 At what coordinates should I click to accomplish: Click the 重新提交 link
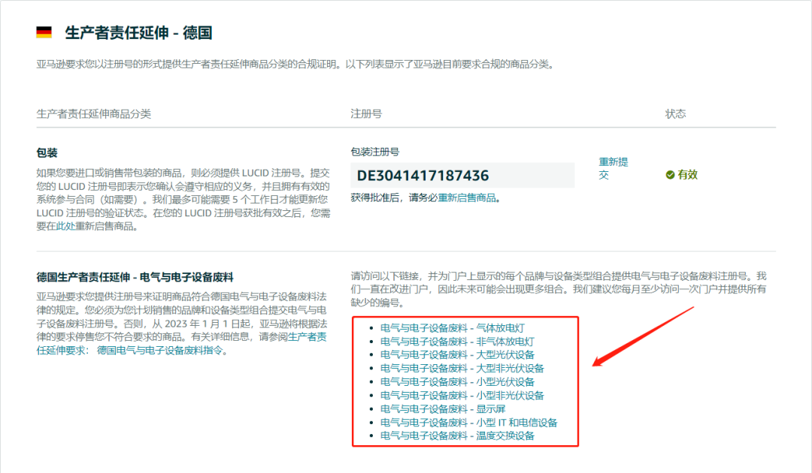click(x=614, y=168)
